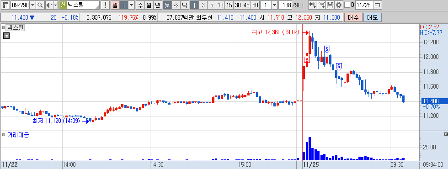Screen dimensions: 448x169
Task: Click the 매도 sell button
Action: (x=372, y=17)
